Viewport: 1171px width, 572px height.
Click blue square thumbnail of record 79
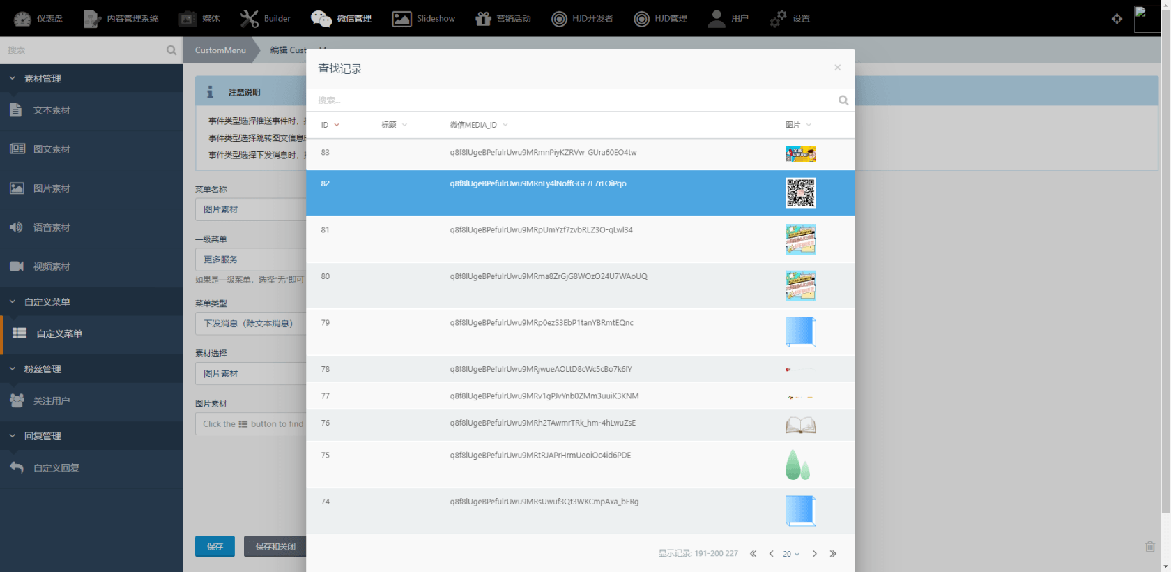click(800, 332)
